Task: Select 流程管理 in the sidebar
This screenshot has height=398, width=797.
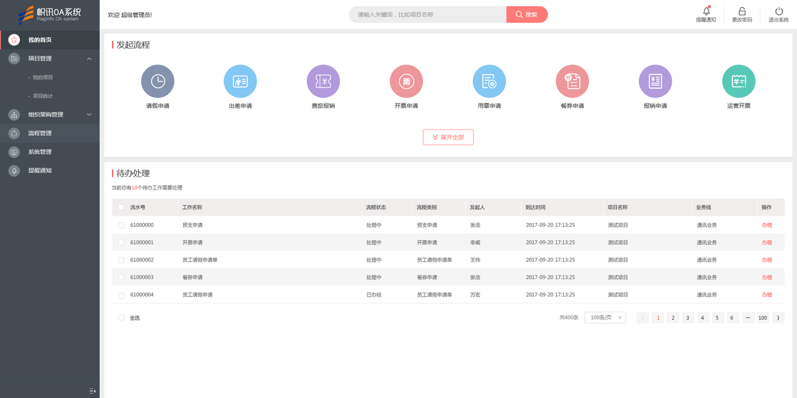Action: tap(50, 133)
